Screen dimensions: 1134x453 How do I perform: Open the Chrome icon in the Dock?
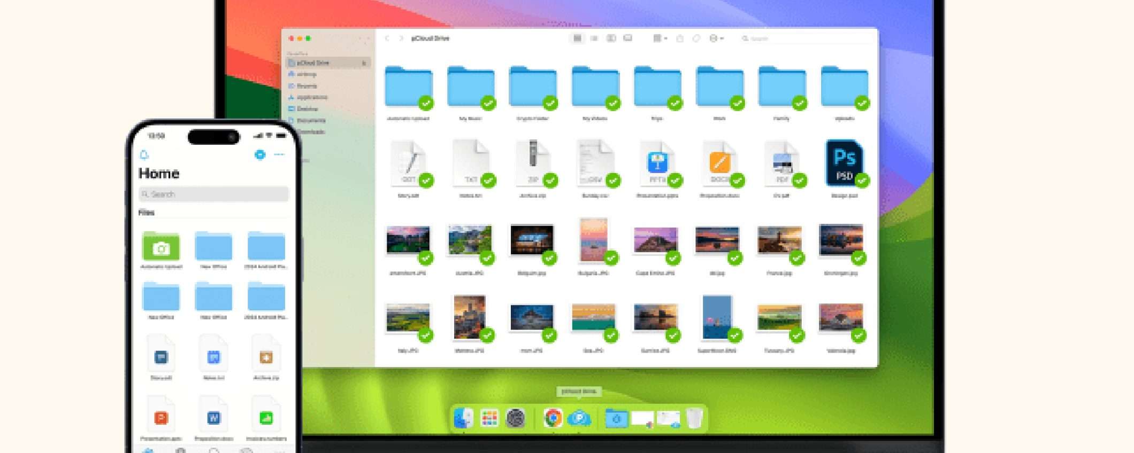coord(553,418)
